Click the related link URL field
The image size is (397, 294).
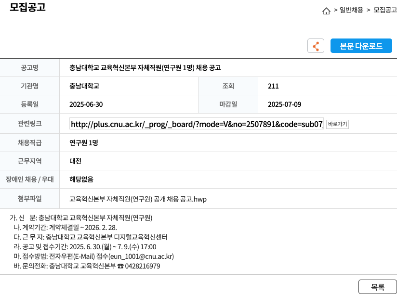click(197, 124)
